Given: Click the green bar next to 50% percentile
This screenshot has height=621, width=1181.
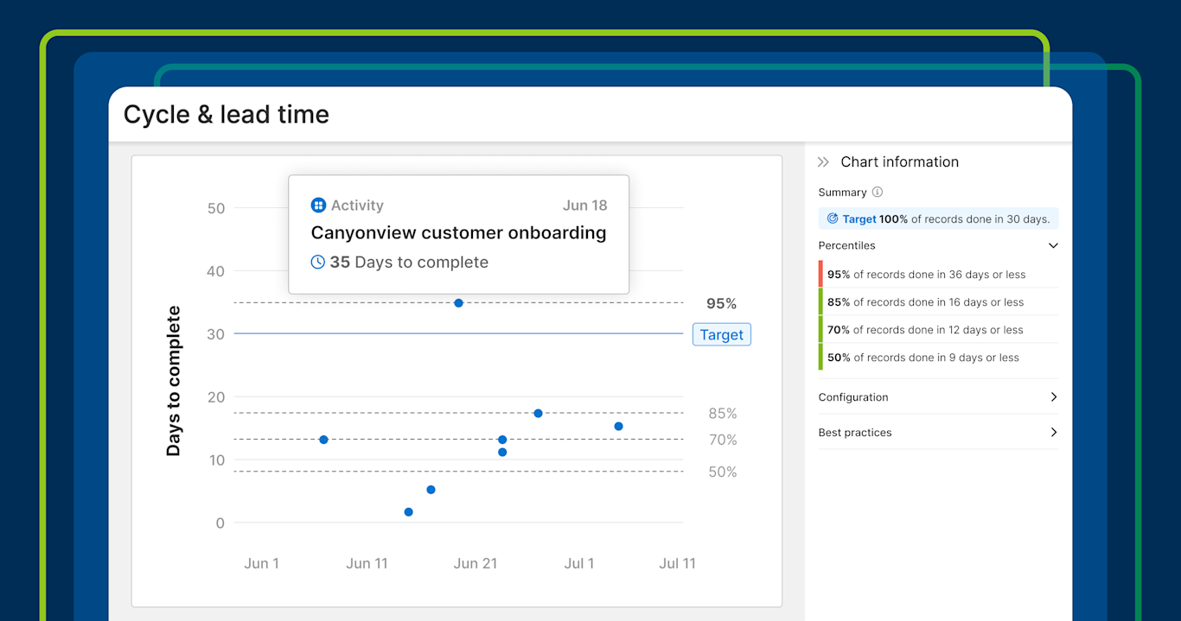Looking at the screenshot, I should 820,357.
